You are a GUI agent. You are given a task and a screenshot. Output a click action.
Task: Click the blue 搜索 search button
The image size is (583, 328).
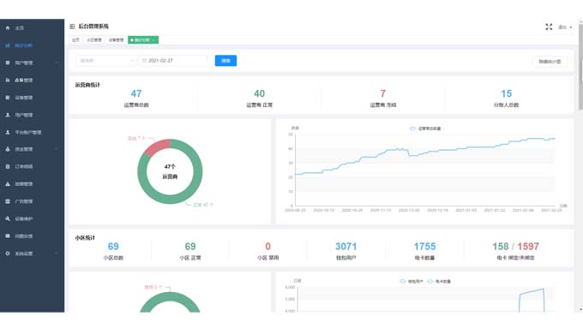tap(225, 61)
